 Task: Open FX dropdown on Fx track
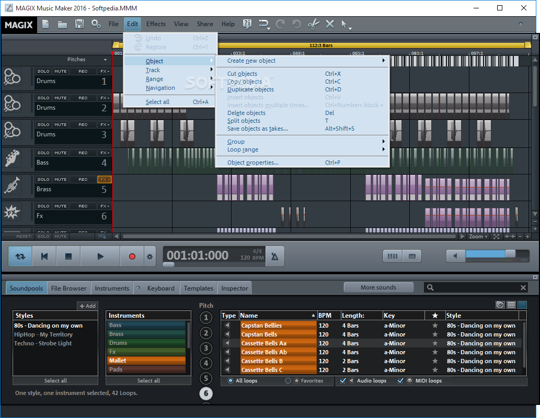click(x=105, y=206)
